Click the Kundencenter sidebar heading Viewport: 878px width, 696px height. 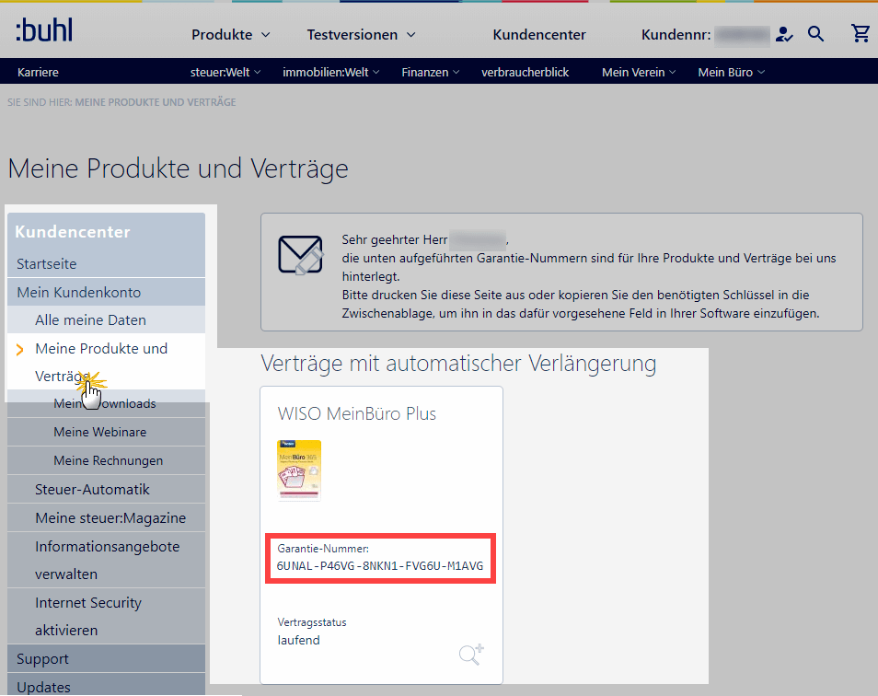[x=72, y=232]
